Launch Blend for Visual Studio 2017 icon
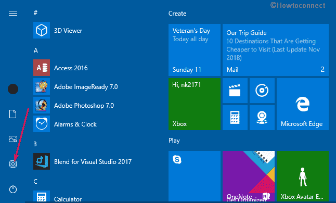 coord(42,161)
